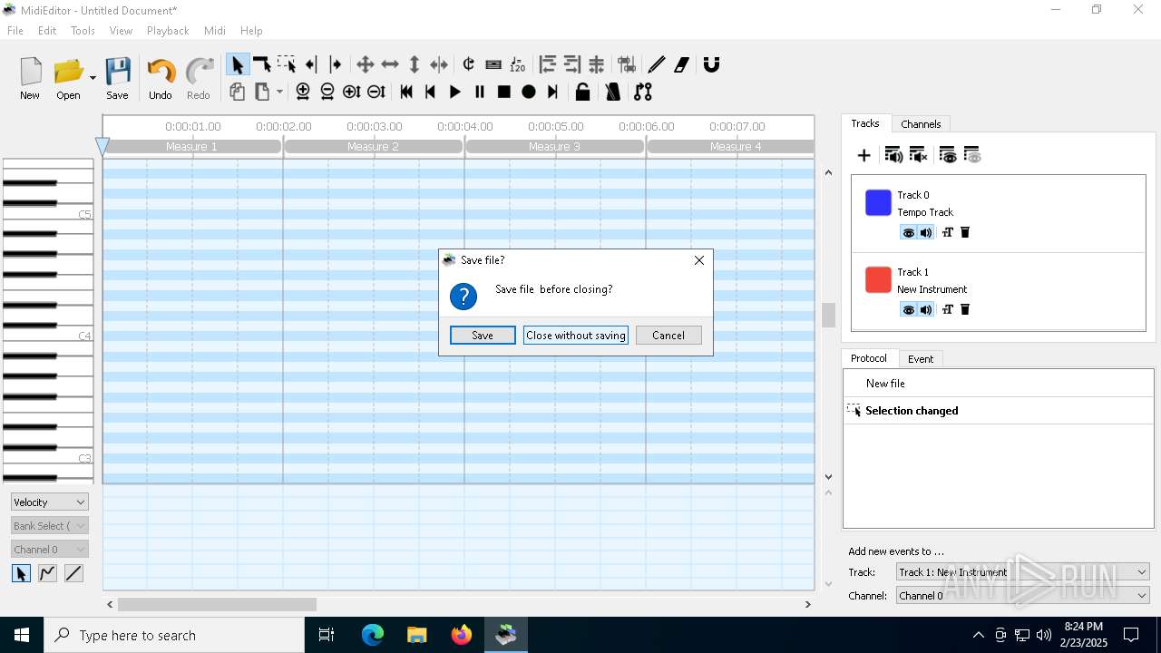The width and height of the screenshot is (1161, 653).
Task: Cancel the Save file dialog
Action: click(x=668, y=336)
